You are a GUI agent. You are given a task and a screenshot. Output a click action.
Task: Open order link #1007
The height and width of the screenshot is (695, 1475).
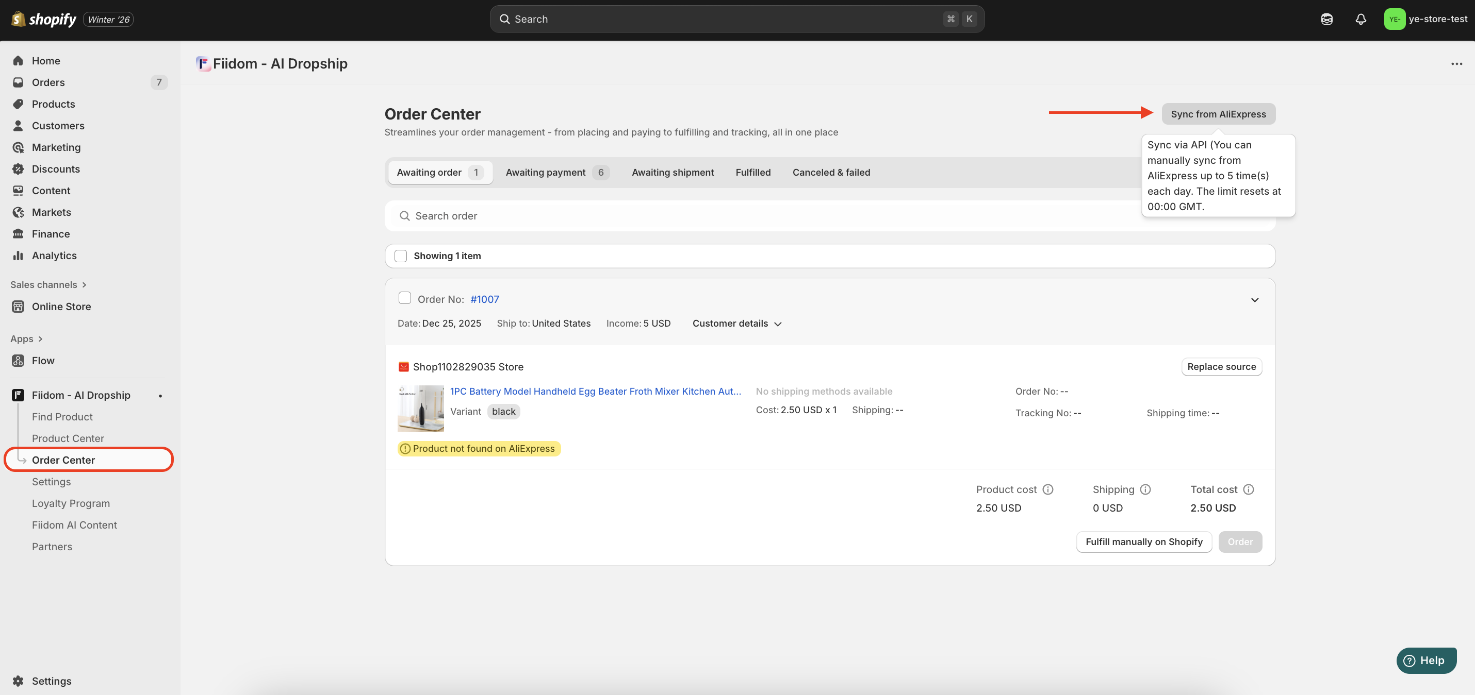point(484,299)
